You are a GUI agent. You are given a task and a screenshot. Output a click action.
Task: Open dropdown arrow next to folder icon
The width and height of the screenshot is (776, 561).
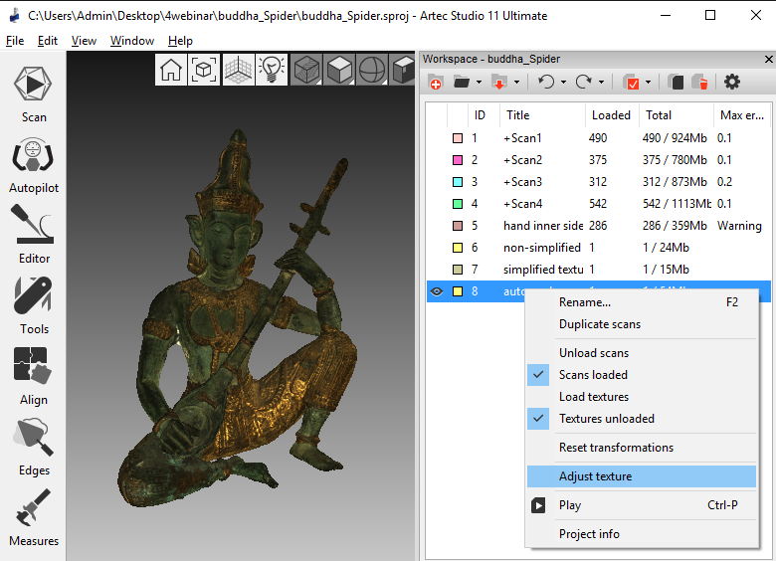click(479, 83)
